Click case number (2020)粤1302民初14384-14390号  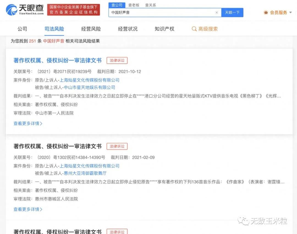coord(70,157)
